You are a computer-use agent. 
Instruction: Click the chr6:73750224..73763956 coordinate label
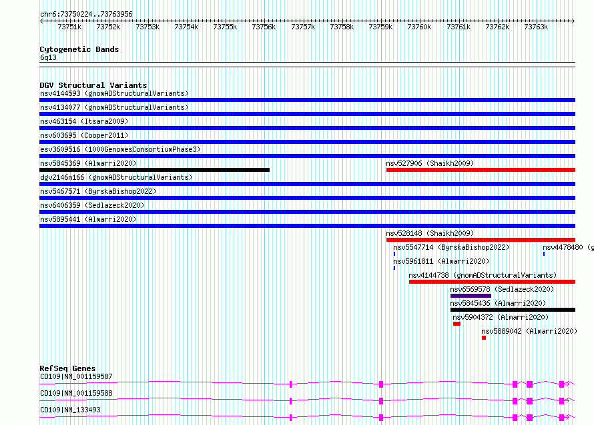point(86,14)
